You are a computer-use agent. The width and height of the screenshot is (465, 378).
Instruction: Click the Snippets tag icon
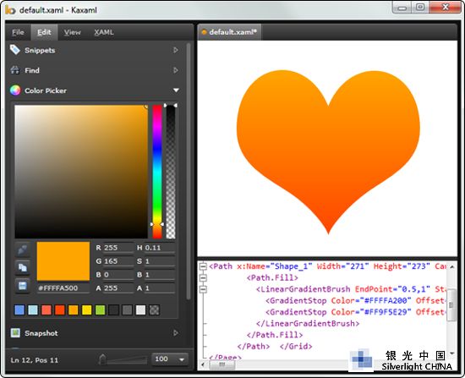(14, 50)
